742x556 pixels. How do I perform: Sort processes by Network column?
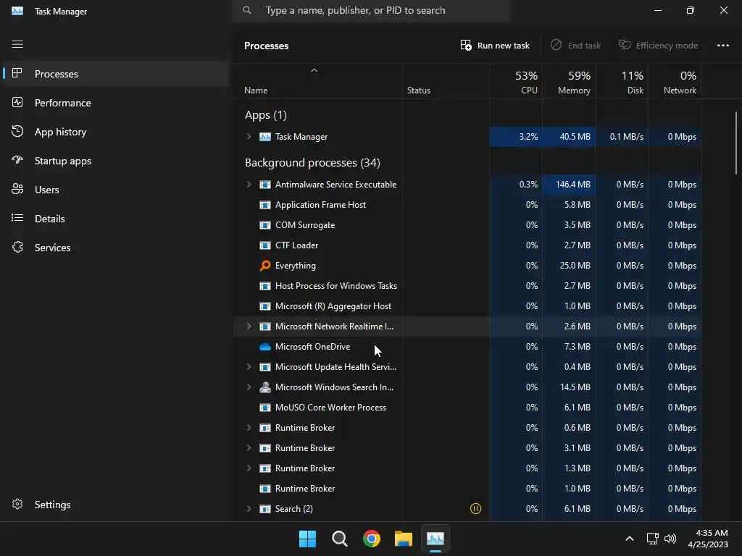[x=675, y=81]
